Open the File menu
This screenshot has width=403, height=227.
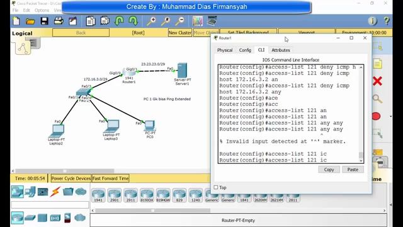pos(15,10)
